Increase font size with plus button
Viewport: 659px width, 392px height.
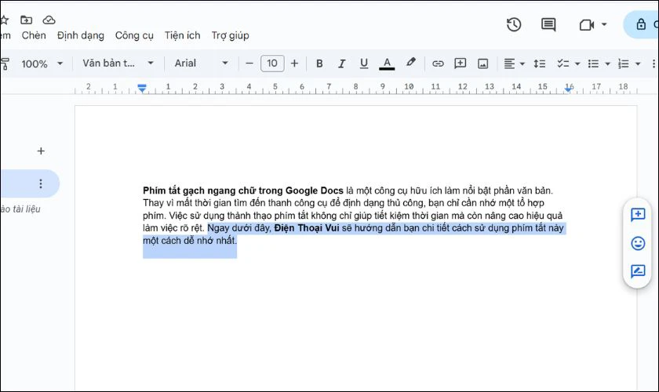point(295,64)
